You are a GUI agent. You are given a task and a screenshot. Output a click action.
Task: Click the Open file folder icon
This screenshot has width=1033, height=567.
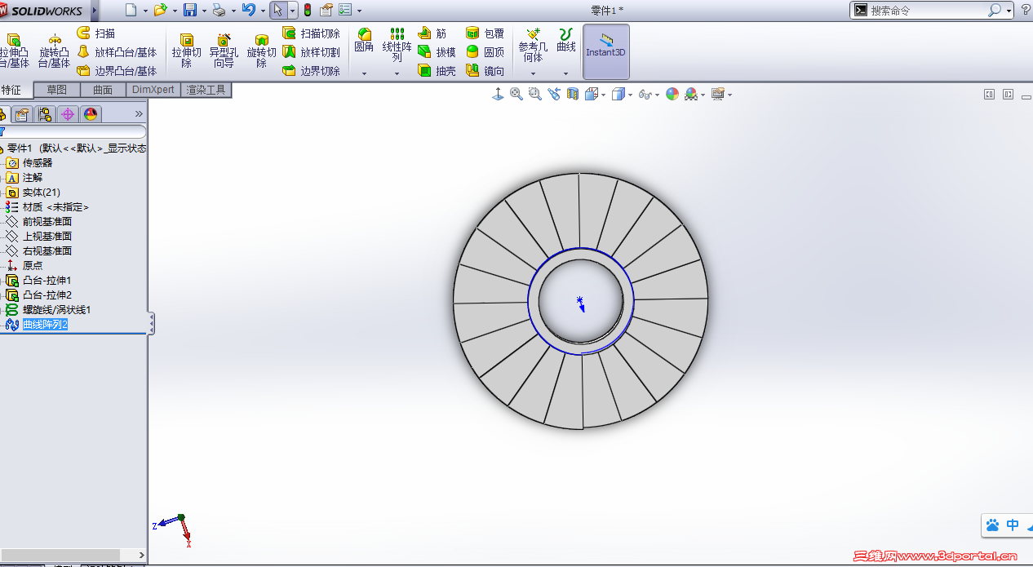tap(160, 10)
